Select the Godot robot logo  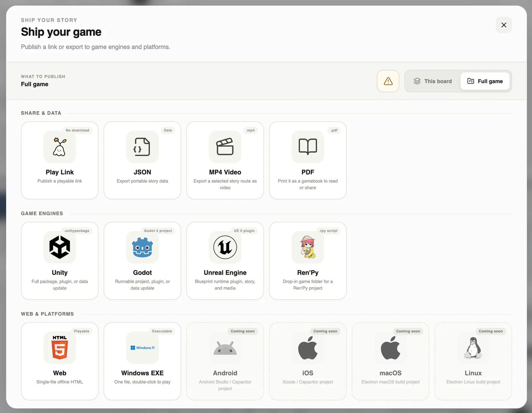click(x=142, y=247)
